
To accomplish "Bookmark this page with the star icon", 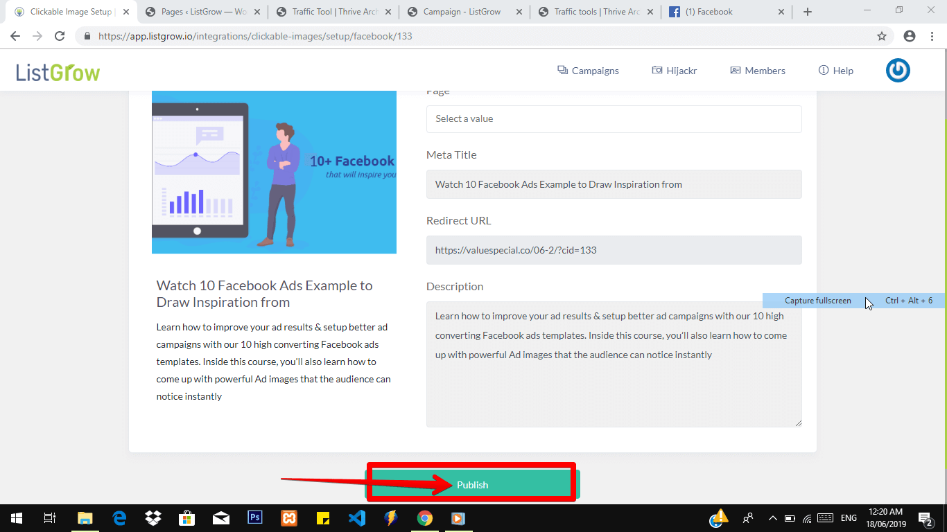I will click(882, 36).
